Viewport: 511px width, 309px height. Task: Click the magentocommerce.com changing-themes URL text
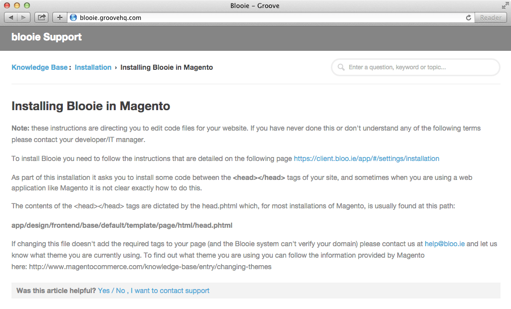point(150,267)
